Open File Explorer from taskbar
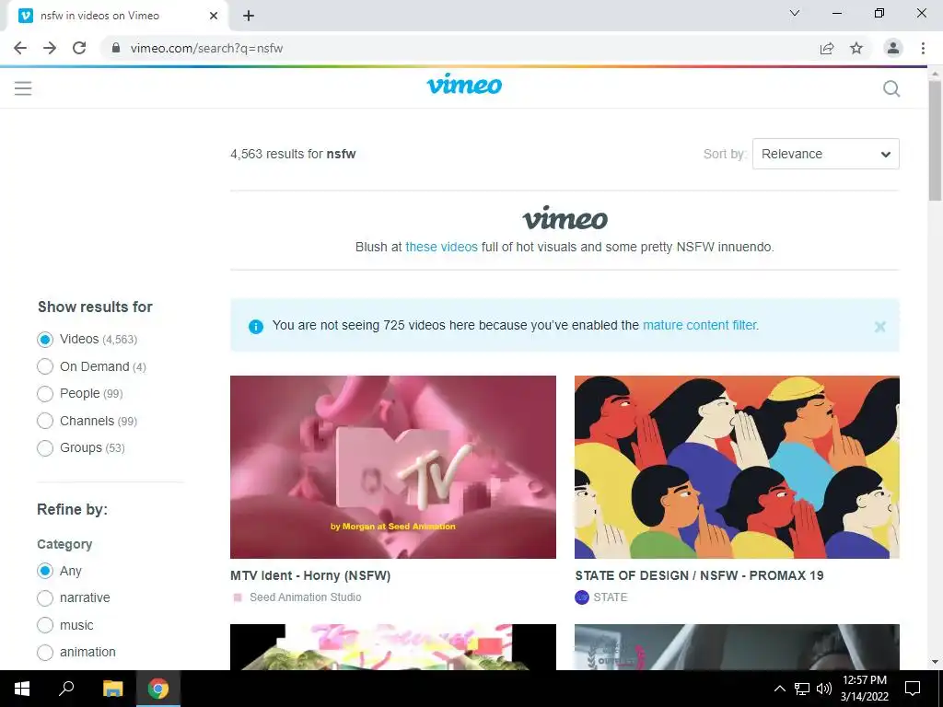 click(112, 689)
